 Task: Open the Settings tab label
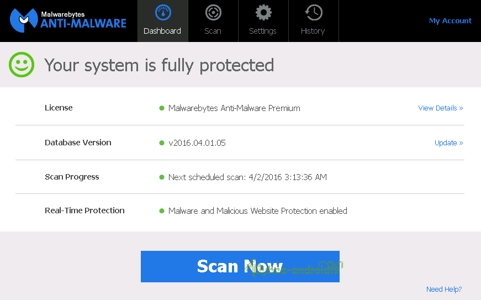262,31
